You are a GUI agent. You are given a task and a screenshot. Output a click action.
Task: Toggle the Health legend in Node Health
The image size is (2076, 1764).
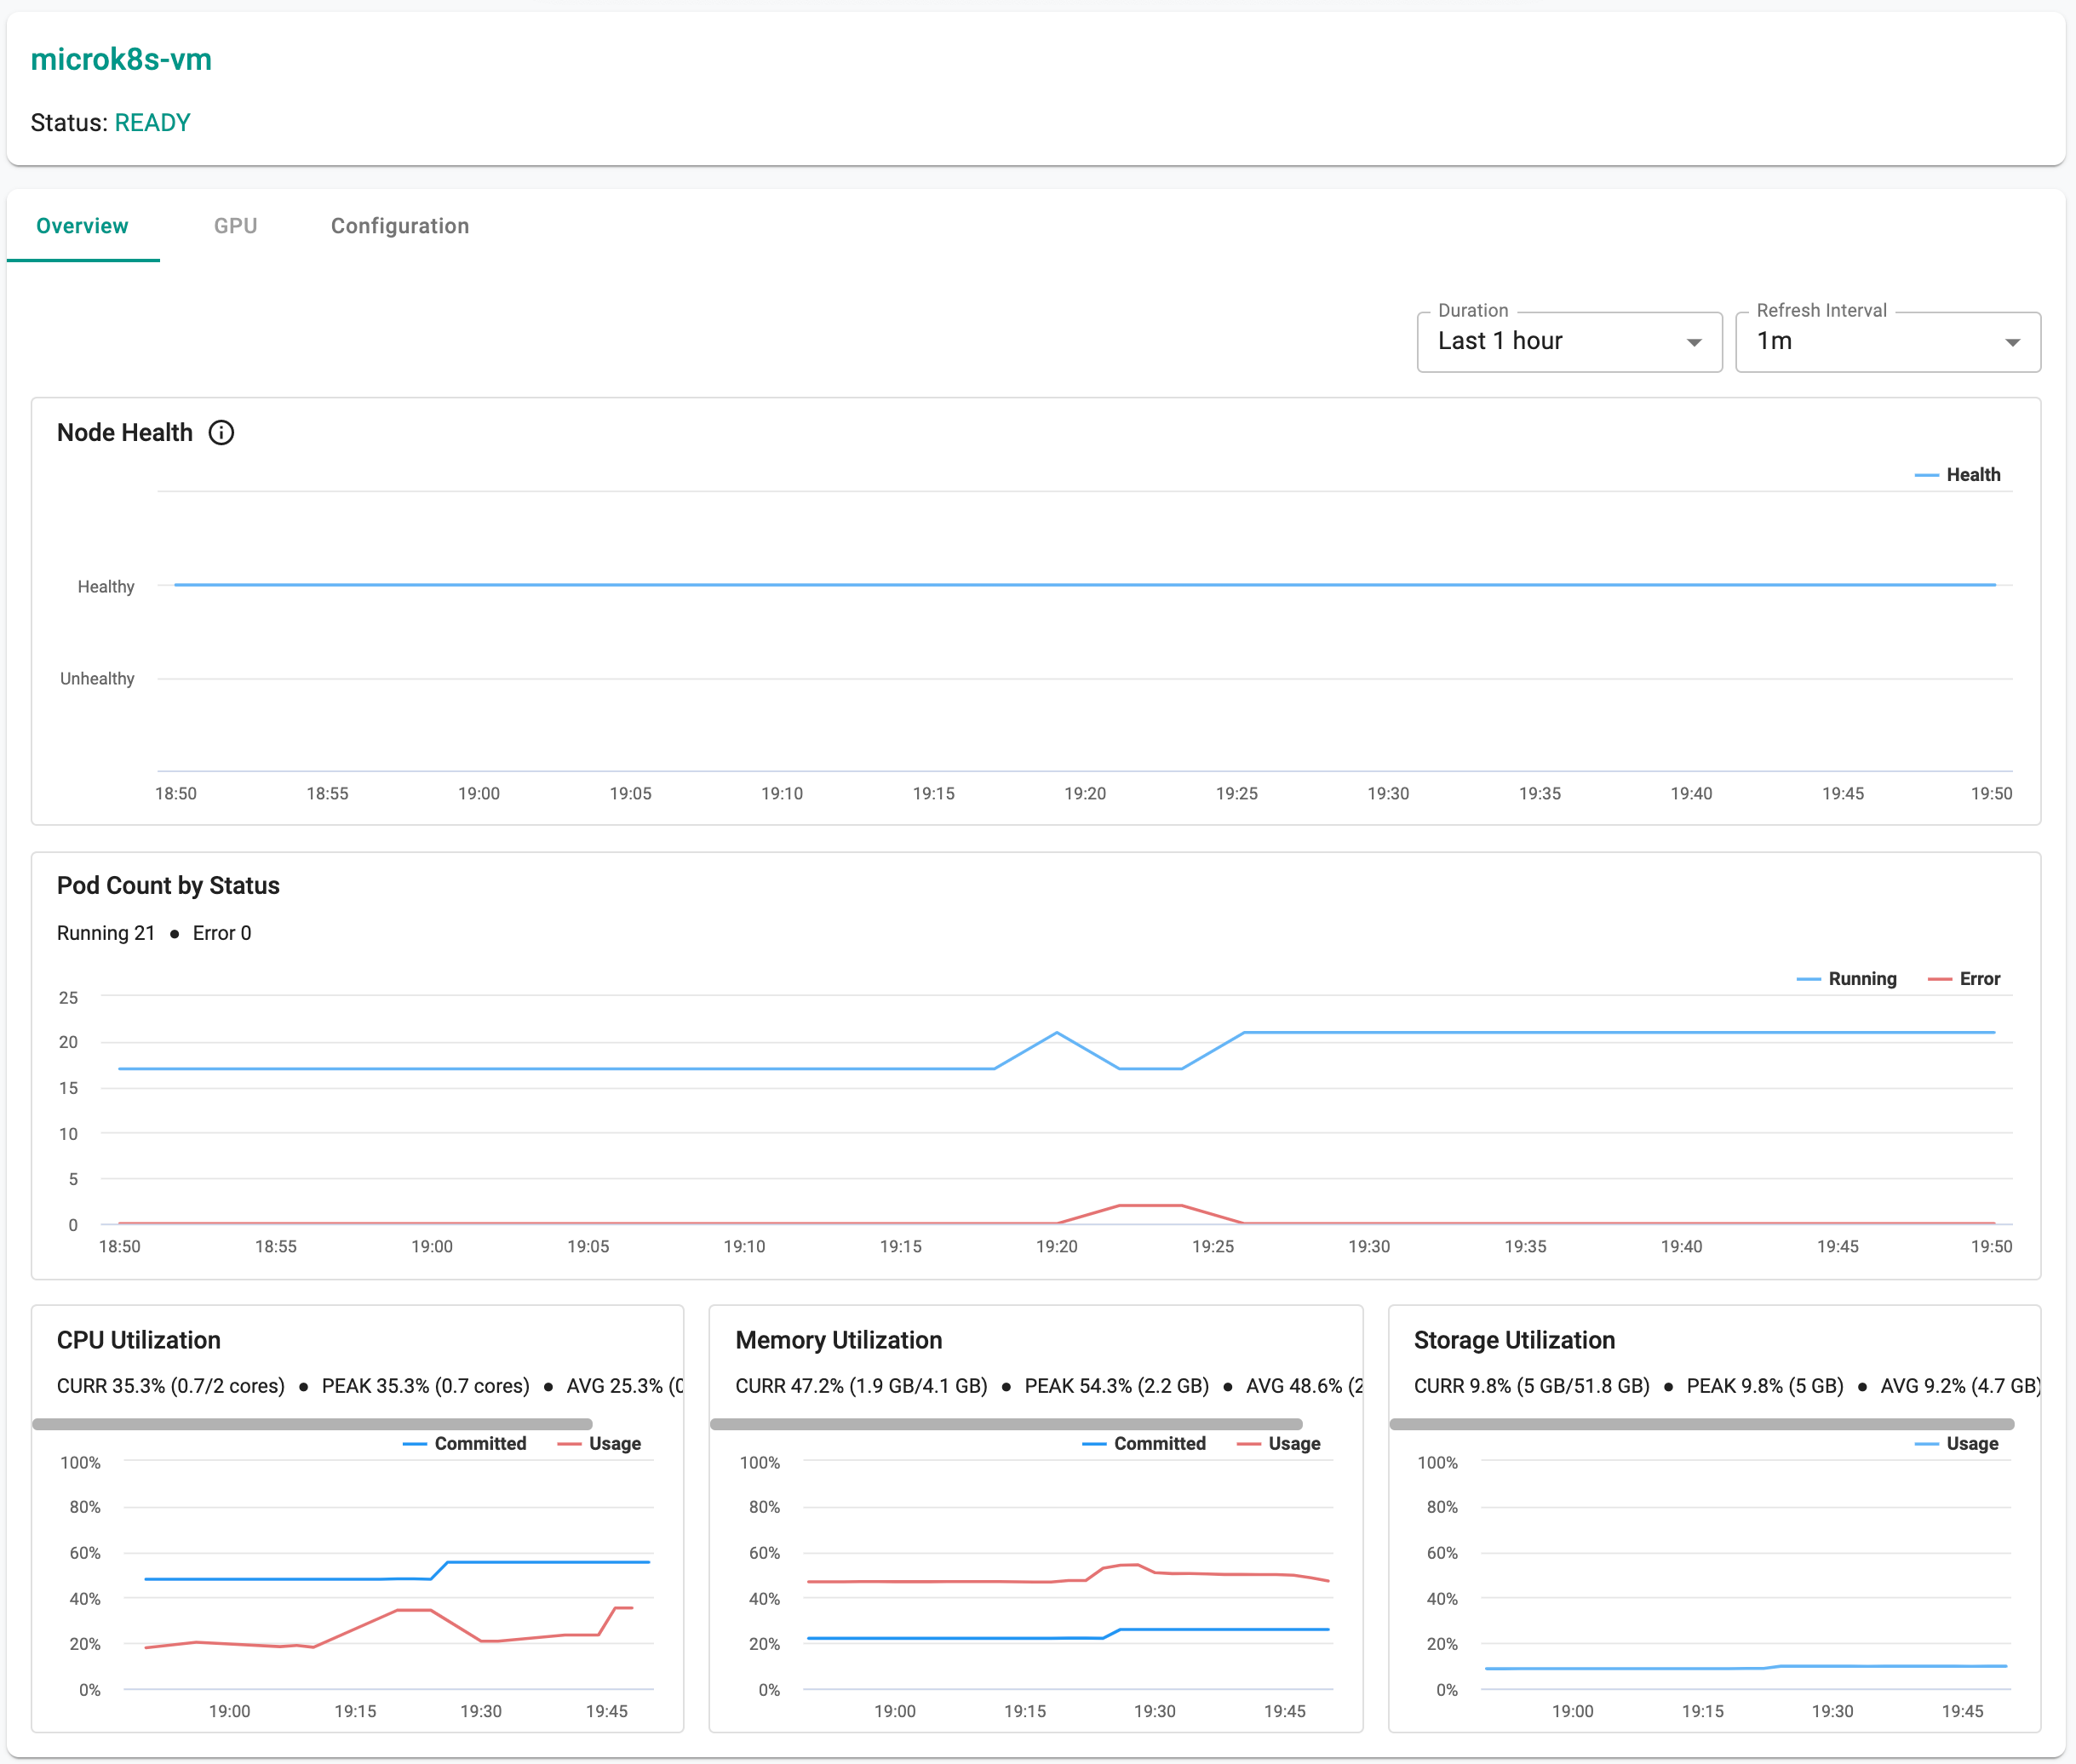(1957, 475)
